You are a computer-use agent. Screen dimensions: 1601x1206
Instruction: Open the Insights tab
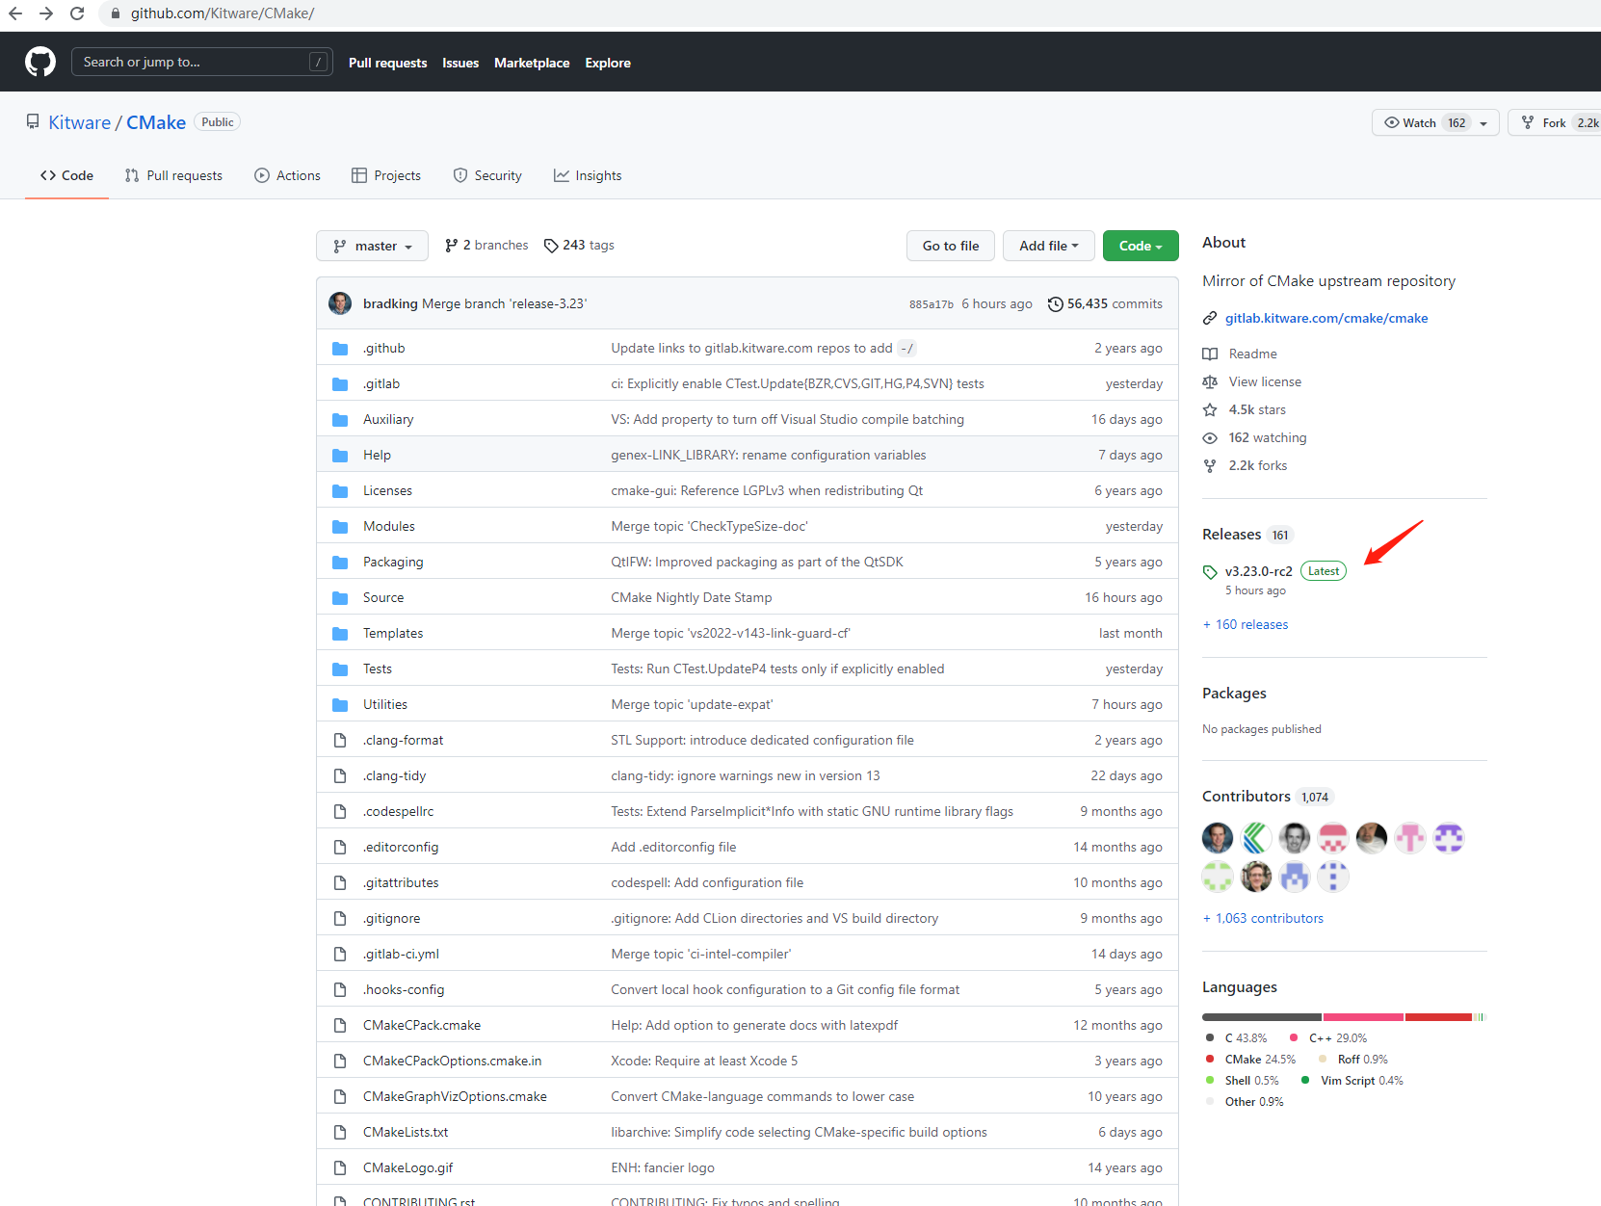click(588, 175)
